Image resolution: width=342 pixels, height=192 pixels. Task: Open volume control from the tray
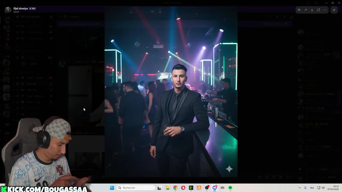pos(323,188)
